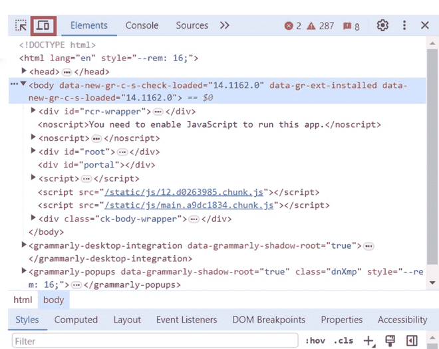Activate the inspect element picker tool

(21, 26)
